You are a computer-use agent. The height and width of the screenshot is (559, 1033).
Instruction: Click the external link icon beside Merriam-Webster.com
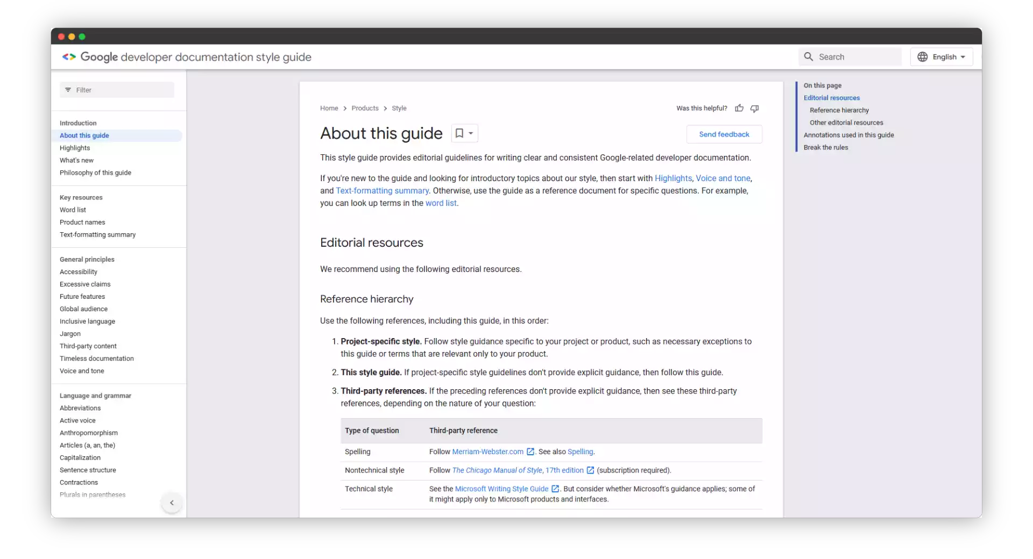pos(530,451)
